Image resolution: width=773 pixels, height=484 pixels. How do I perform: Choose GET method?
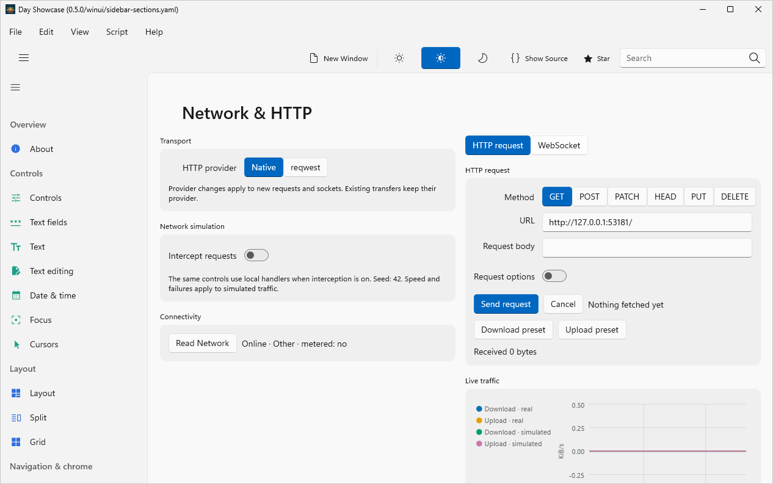tap(557, 197)
